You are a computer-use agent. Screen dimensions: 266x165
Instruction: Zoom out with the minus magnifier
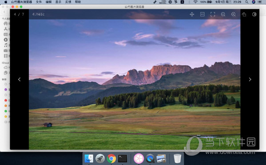tap(223, 14)
